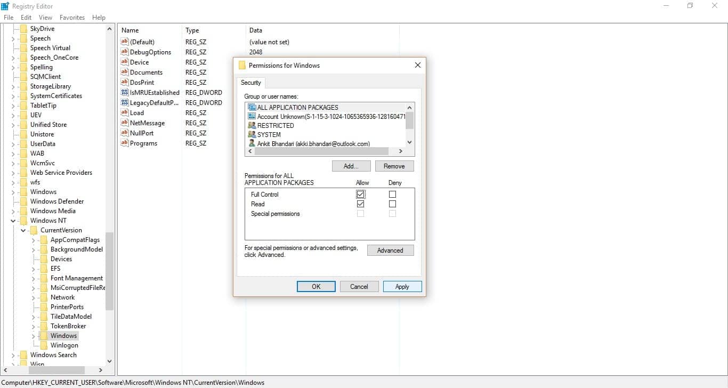Click the Account Unknown entry icon

252,116
